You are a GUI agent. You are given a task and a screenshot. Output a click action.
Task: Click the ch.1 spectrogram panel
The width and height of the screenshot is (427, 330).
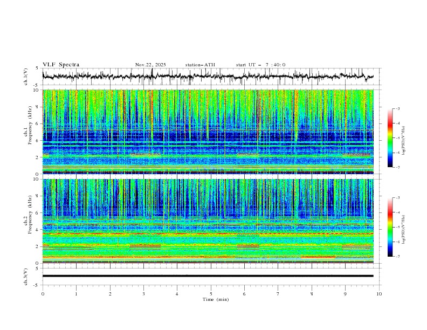click(x=208, y=132)
